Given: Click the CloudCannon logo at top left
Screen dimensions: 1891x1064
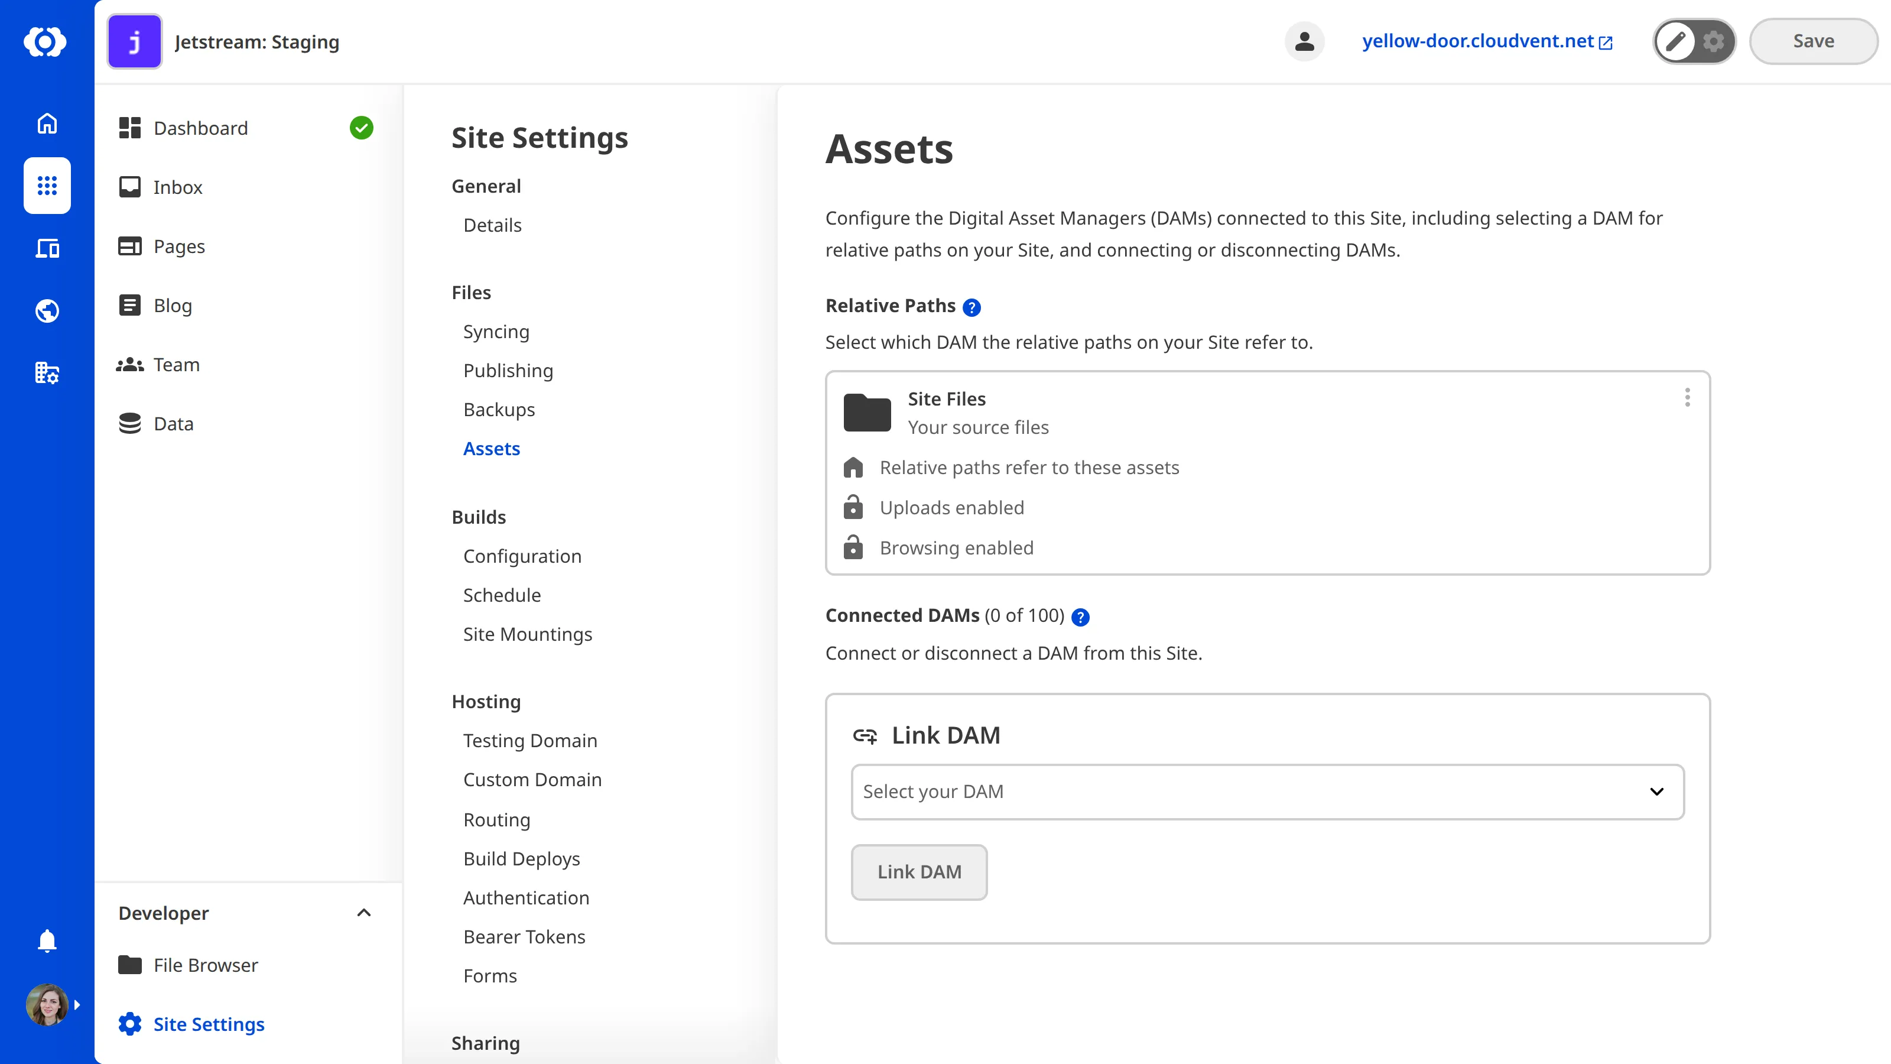Looking at the screenshot, I should (46, 42).
